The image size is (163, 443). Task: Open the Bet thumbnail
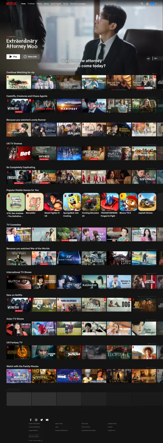click(x=19, y=153)
